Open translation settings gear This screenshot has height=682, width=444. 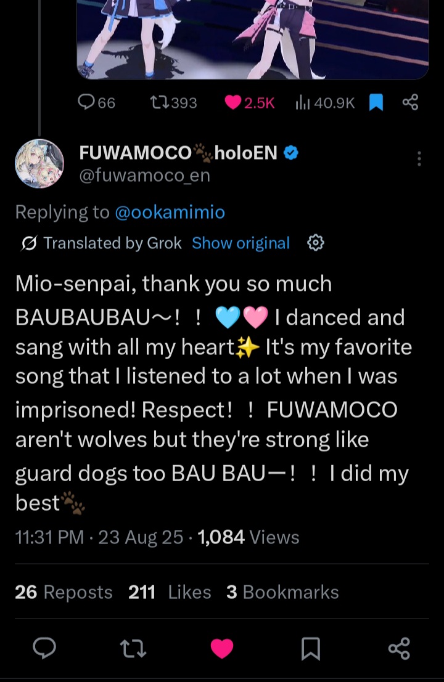pyautogui.click(x=316, y=243)
